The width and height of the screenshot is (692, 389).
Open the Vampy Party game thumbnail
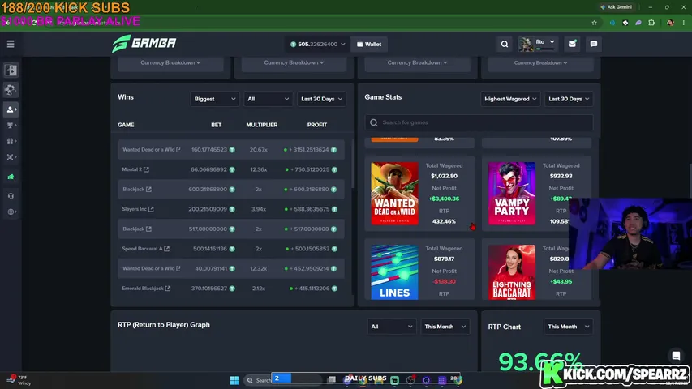click(512, 193)
